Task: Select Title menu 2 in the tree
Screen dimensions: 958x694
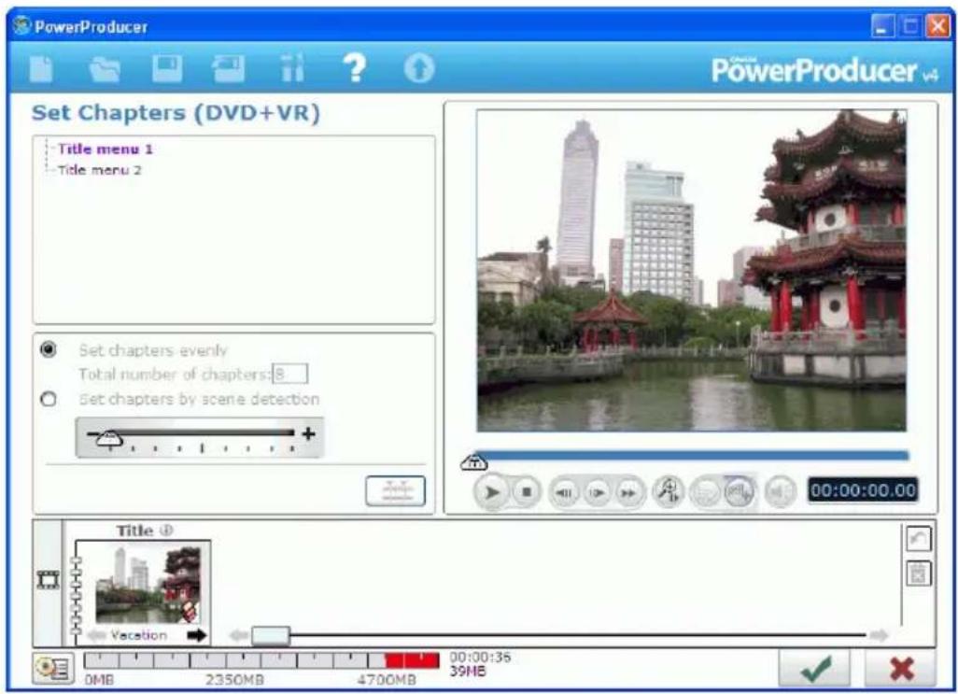Action: 100,170
